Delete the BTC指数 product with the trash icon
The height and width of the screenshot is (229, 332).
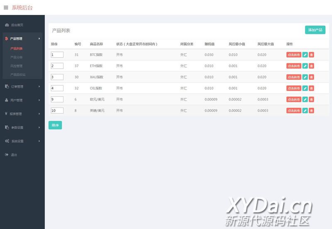pyautogui.click(x=311, y=55)
